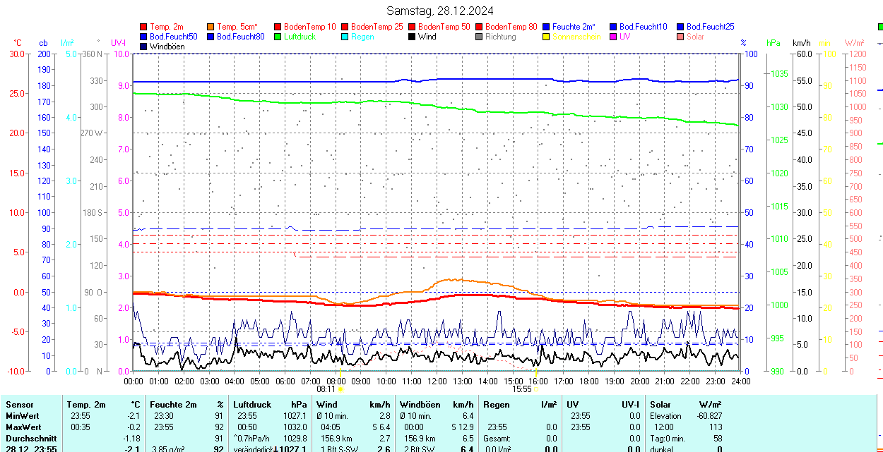Click the average temperature value '-1.18'
883x452 pixels.
(133, 439)
